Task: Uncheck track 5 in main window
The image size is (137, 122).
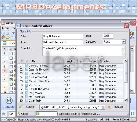Action: click(11, 71)
